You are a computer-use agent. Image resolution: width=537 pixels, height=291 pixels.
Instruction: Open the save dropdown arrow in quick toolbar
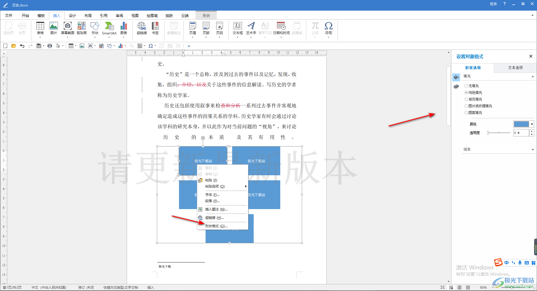pos(43,46)
